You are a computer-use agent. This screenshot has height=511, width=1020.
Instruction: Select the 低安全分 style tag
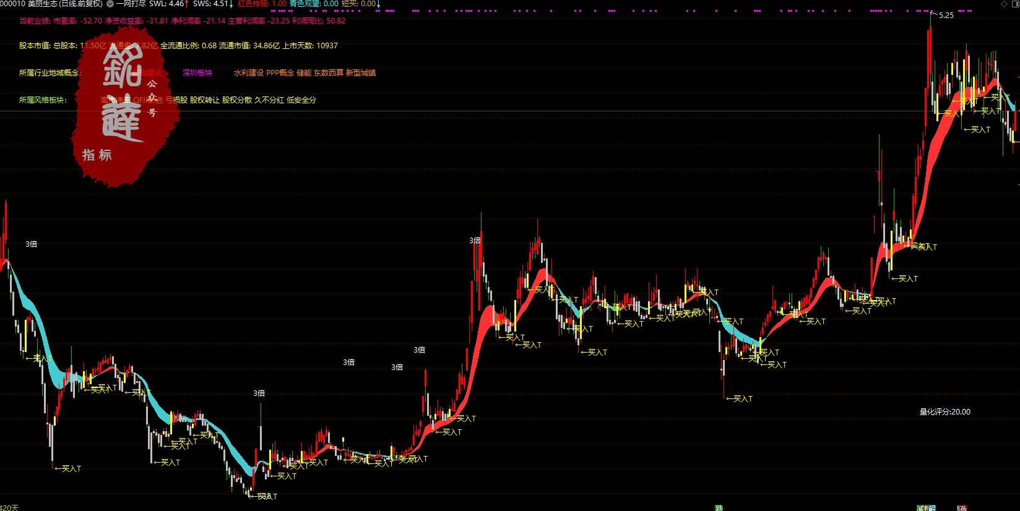pyautogui.click(x=301, y=100)
